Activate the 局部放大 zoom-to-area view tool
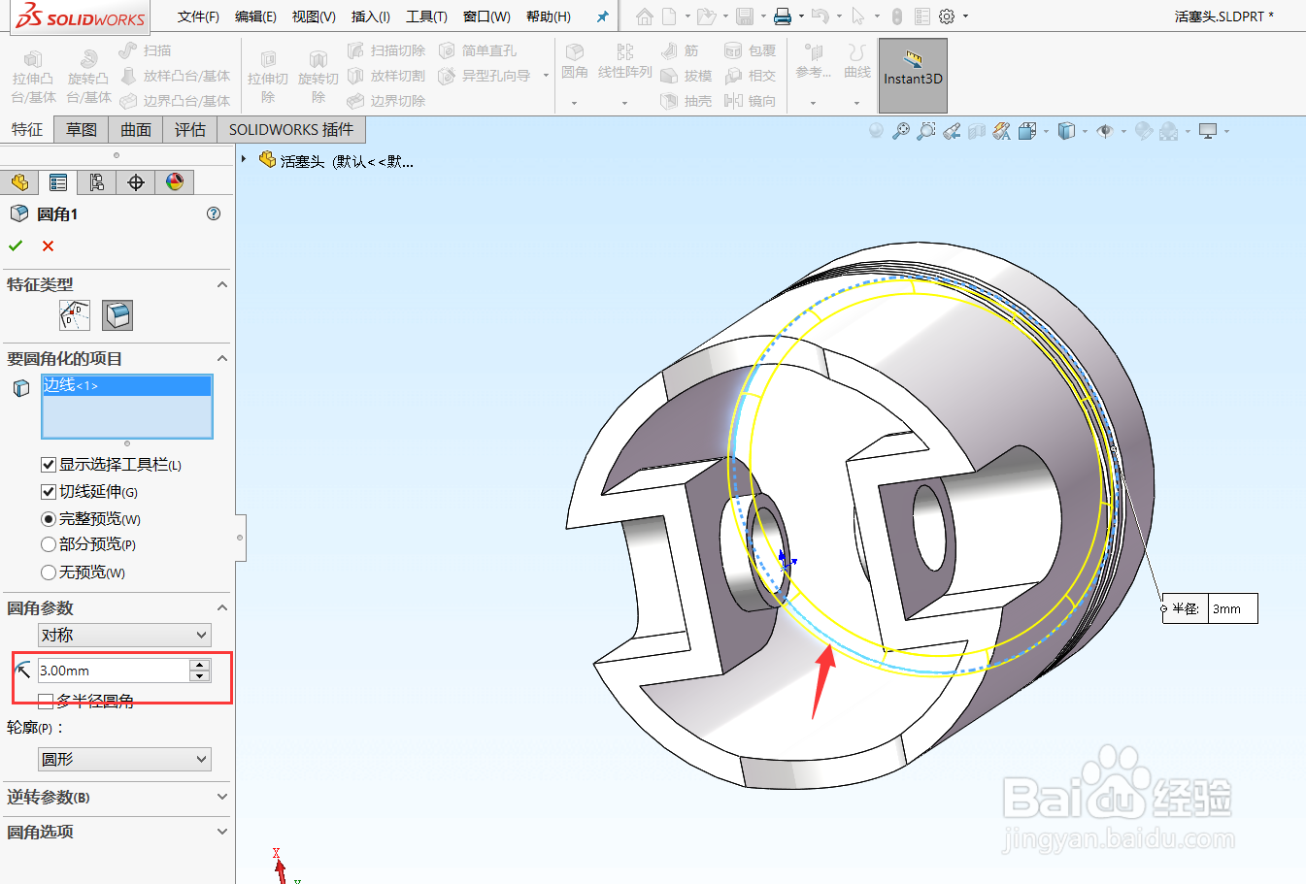This screenshot has width=1306, height=884. tap(925, 129)
